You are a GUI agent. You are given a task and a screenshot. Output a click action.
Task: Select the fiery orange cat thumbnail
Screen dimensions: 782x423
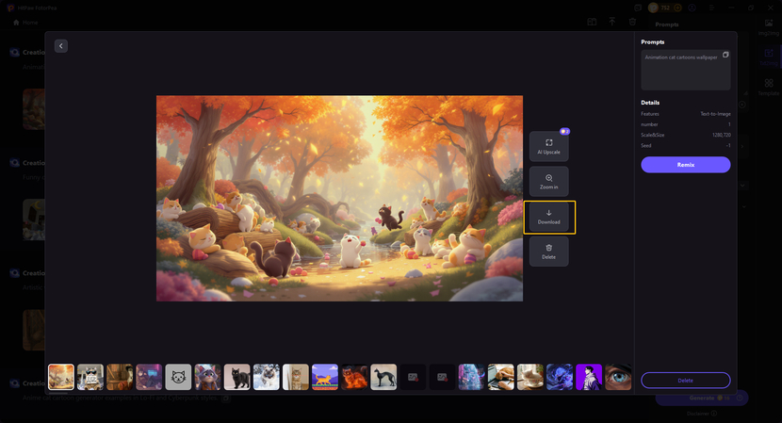click(x=354, y=377)
